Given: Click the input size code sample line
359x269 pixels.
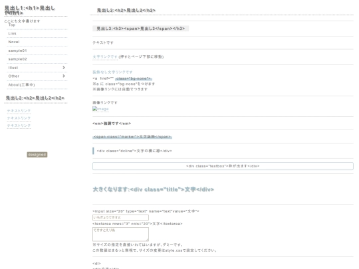Looking at the screenshot, I should click(146, 211).
